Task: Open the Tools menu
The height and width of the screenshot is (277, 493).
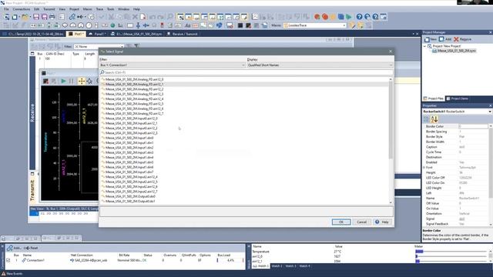Action: [x=111, y=9]
